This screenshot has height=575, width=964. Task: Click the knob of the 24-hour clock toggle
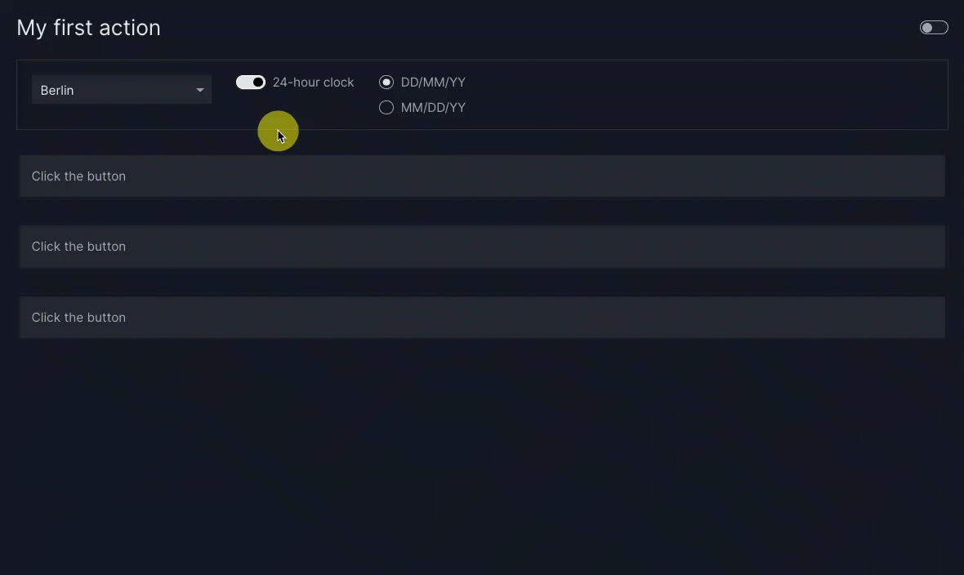point(258,82)
